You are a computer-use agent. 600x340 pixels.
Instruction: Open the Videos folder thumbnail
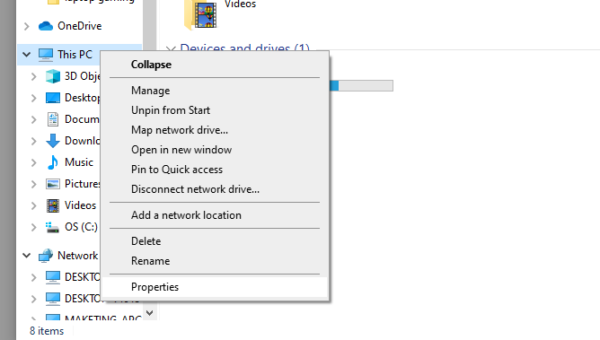coord(200,14)
